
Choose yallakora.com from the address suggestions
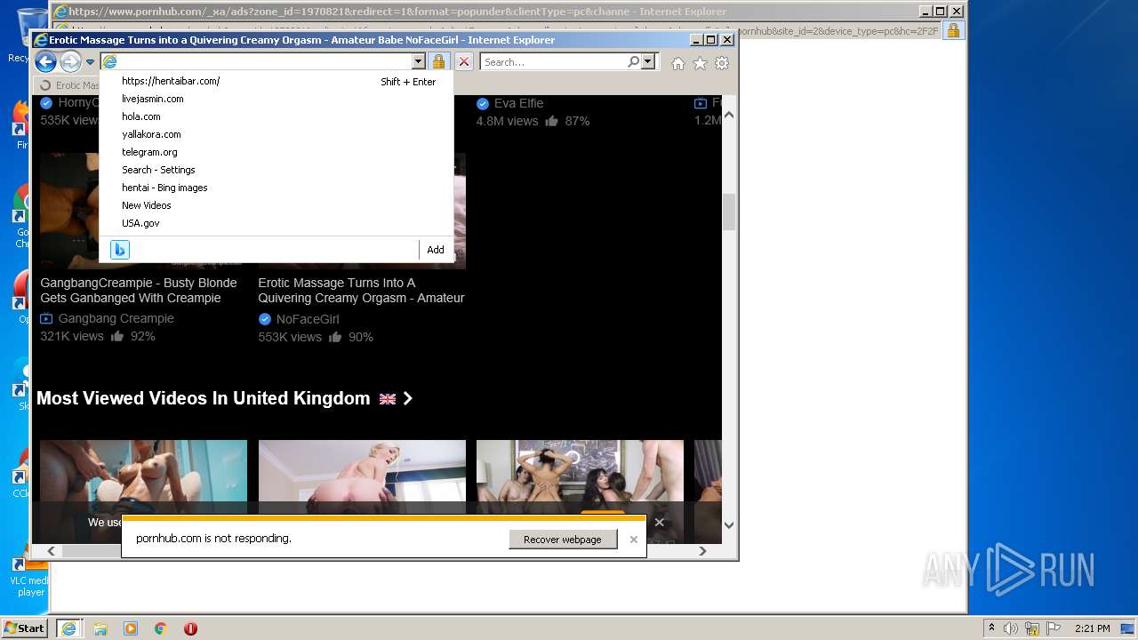pos(151,134)
